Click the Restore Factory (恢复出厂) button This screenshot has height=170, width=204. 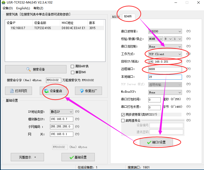pos(88,91)
